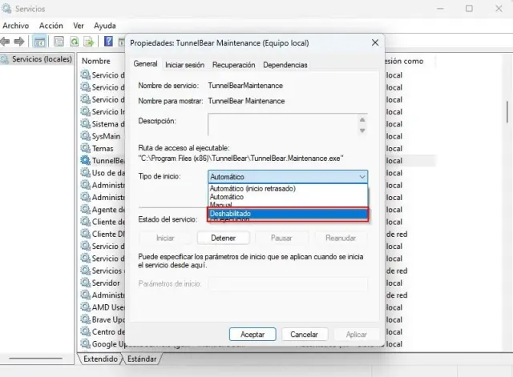Select Deshabilitado in the startup type list

(x=288, y=214)
